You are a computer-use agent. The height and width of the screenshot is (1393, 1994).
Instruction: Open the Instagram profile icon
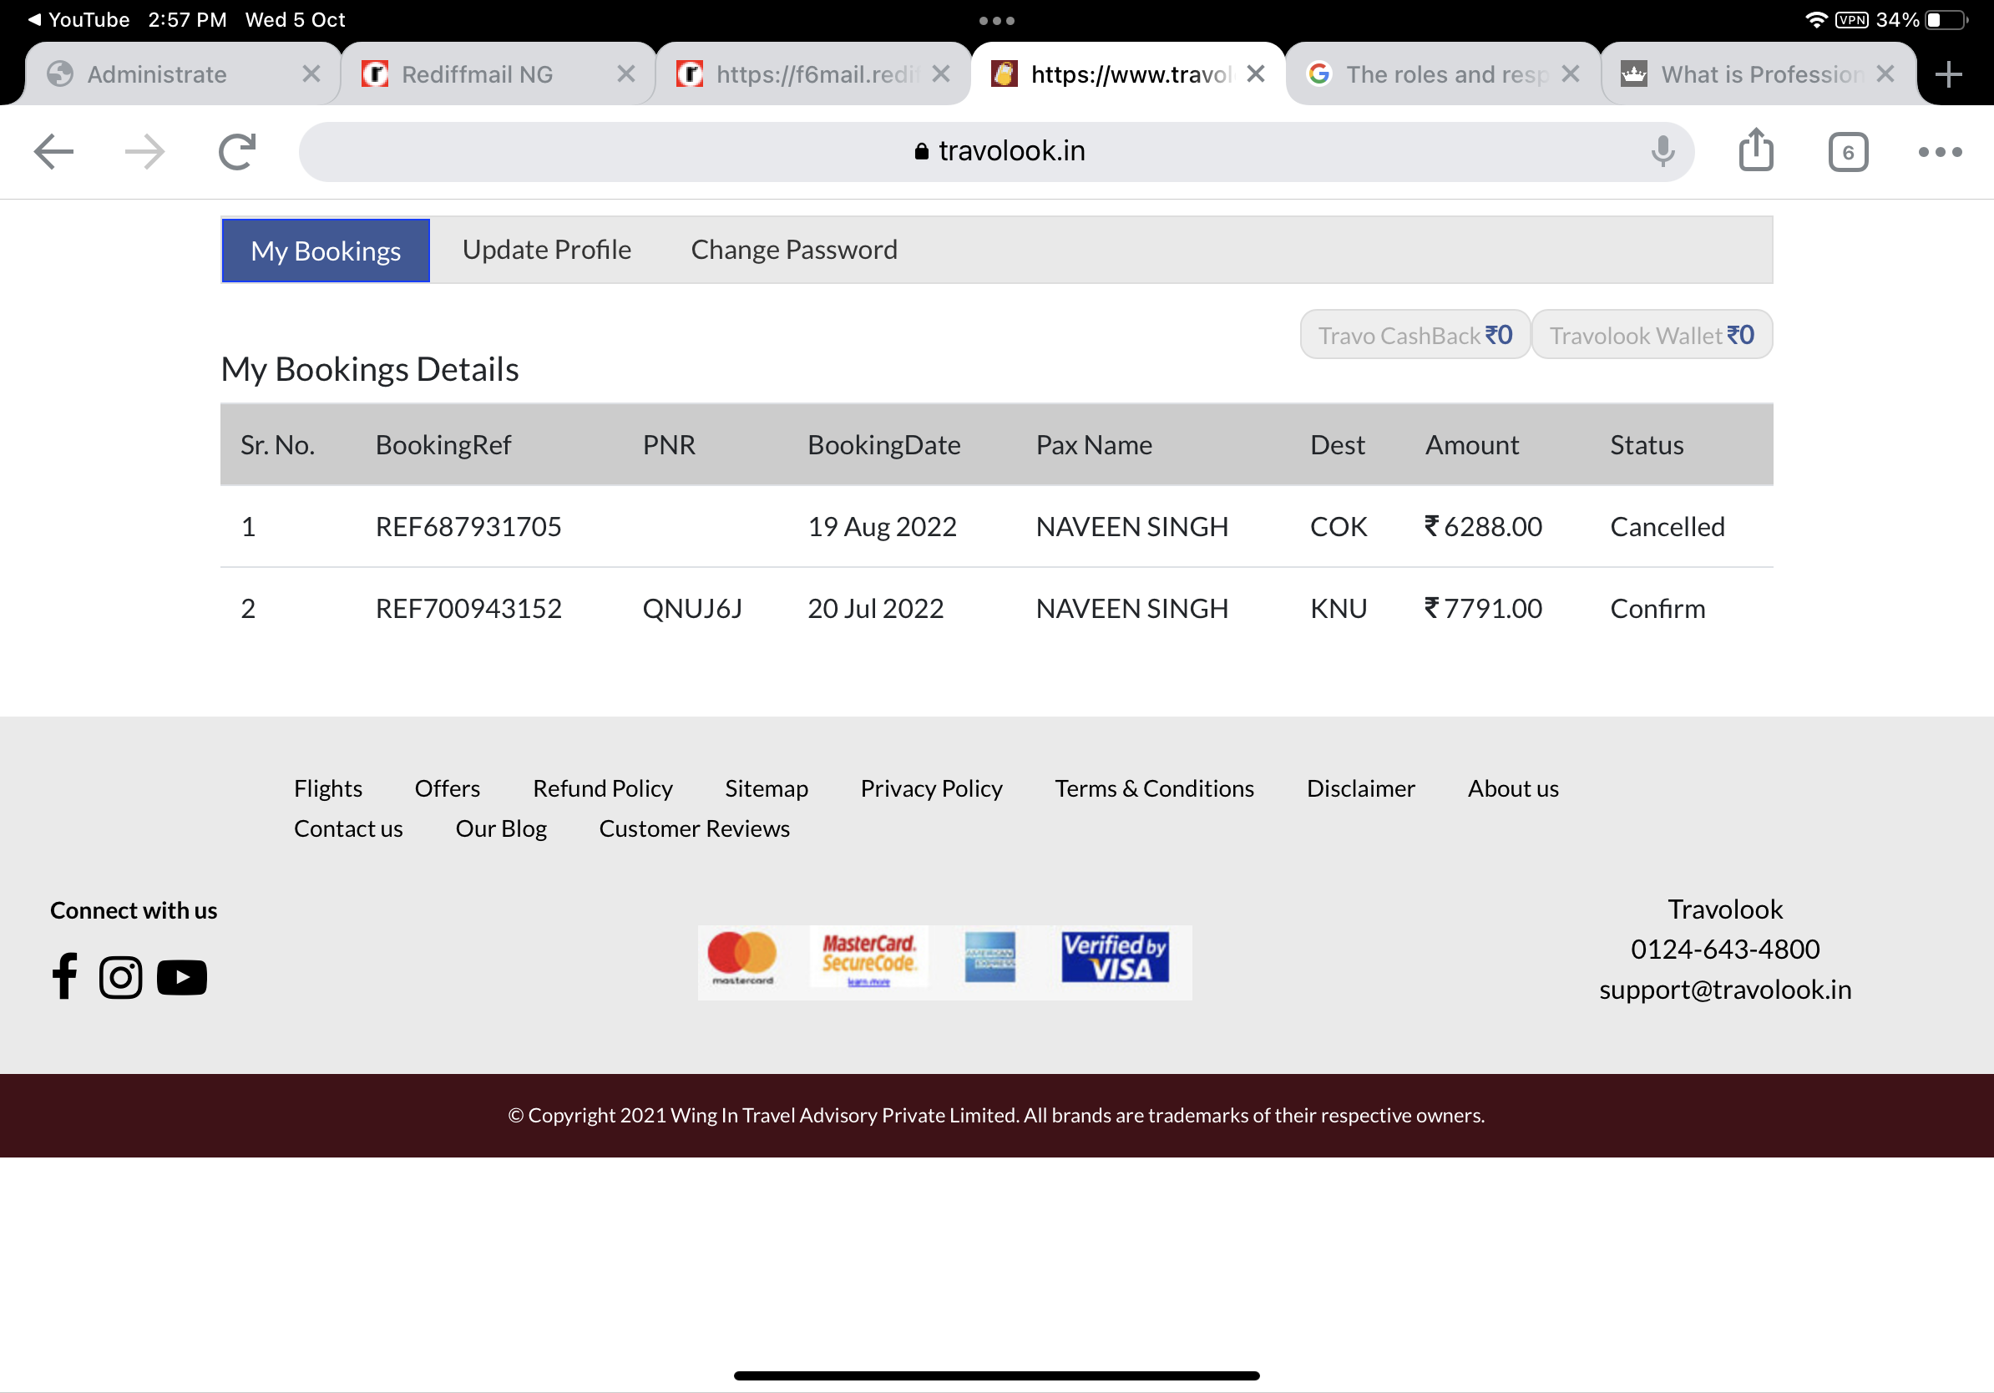point(121,977)
